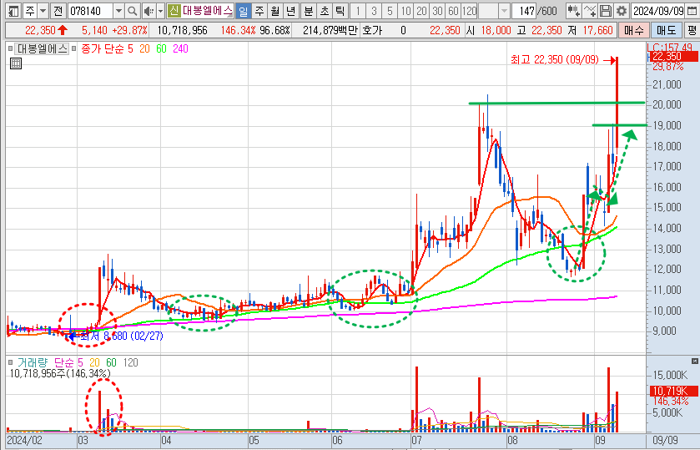
Task: Open the custom interval dropdown
Action: click(x=504, y=11)
